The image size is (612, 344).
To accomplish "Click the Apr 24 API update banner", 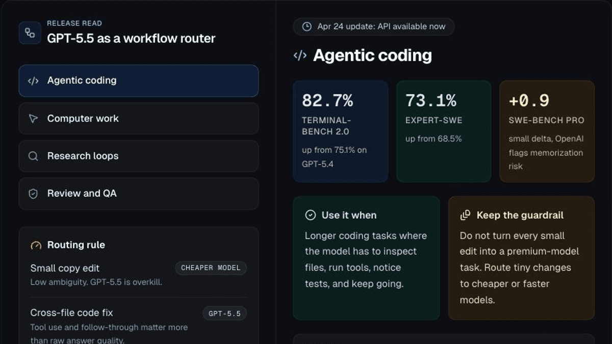I will pos(373,27).
